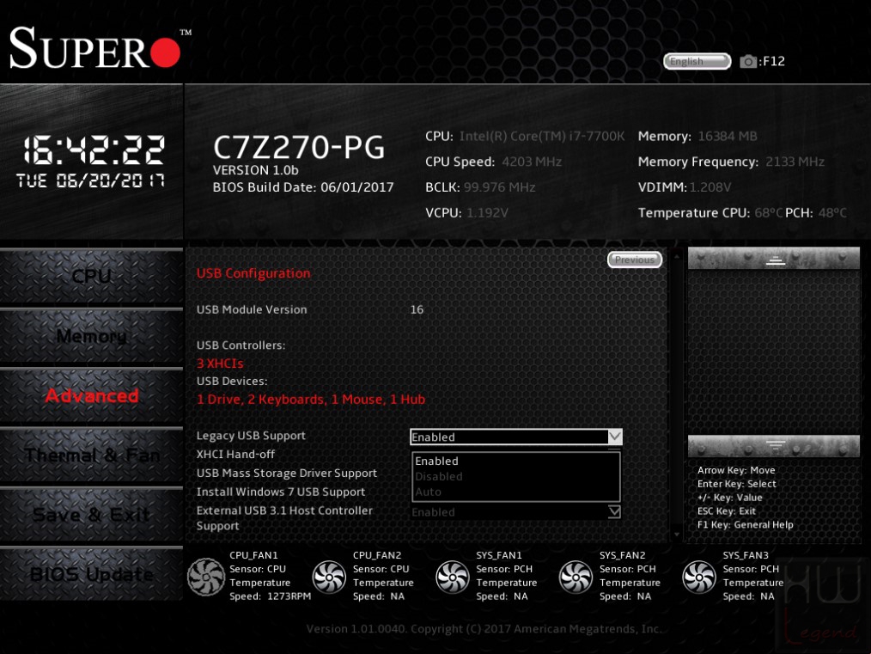Choose Auto in the dropdown list

pyautogui.click(x=515, y=492)
